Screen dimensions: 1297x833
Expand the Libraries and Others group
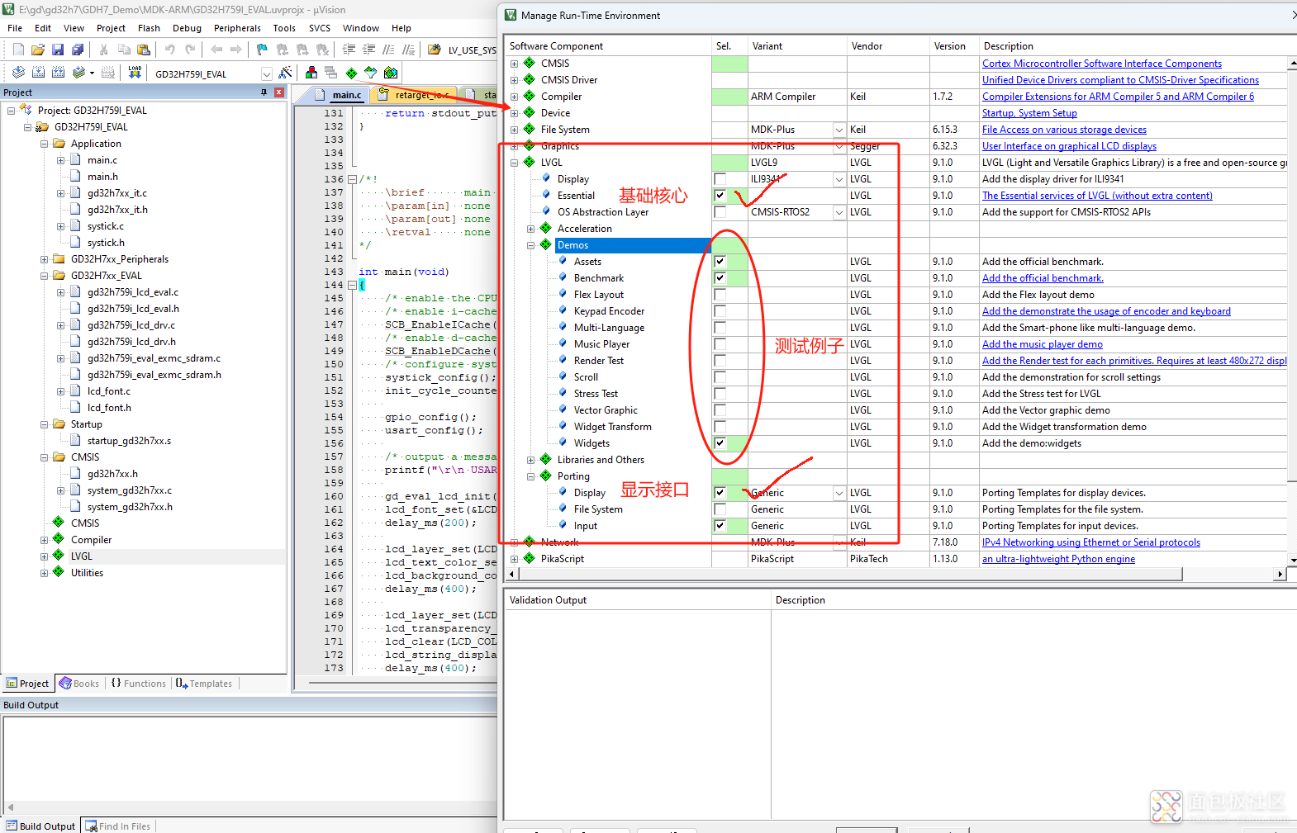(531, 460)
